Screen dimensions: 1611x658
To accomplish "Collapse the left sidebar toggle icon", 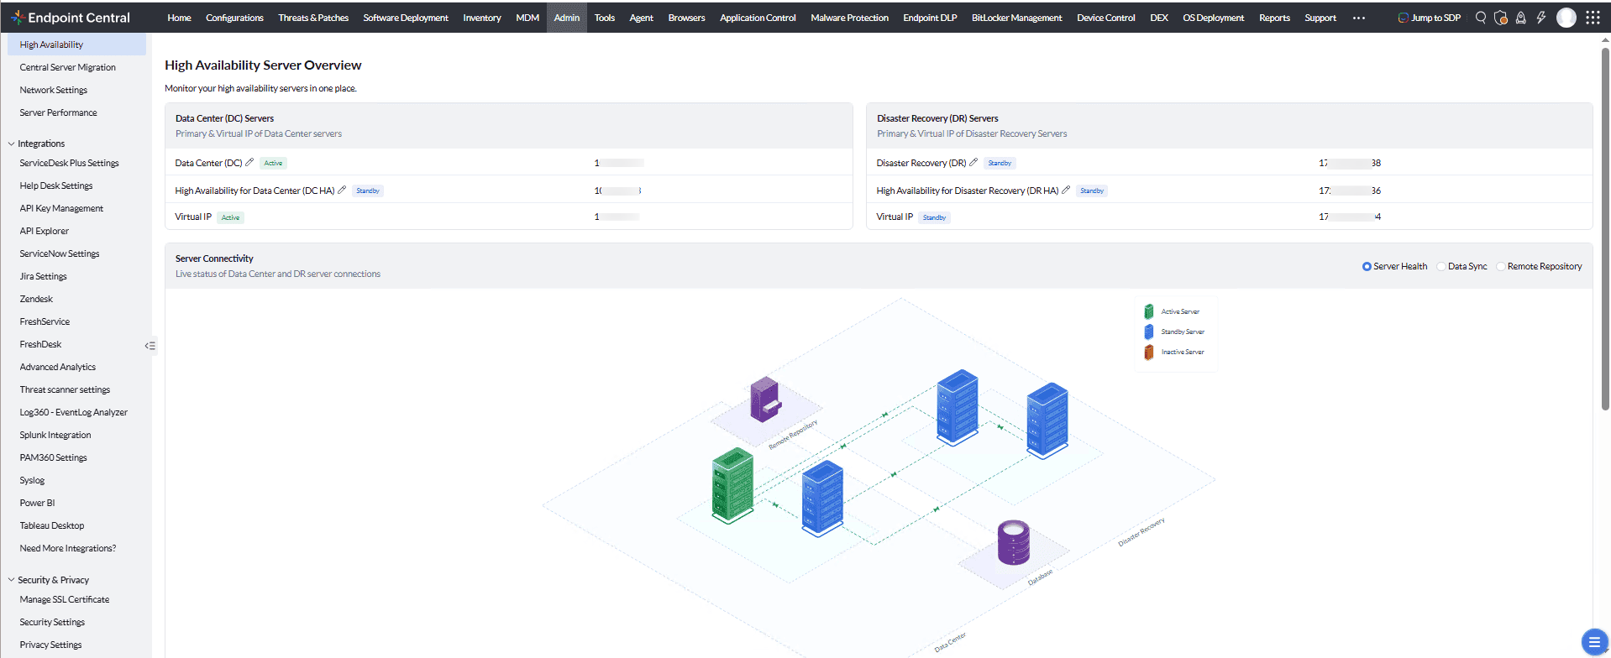I will 150,346.
